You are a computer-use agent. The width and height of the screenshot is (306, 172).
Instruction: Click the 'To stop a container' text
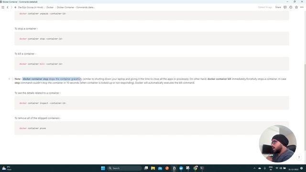coord(26,29)
